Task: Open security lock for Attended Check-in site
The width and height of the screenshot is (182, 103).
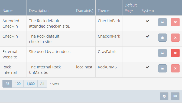Action: tap(162, 22)
